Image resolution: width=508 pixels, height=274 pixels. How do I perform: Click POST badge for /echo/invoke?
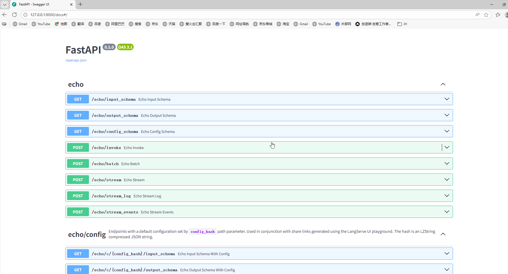[x=78, y=148]
